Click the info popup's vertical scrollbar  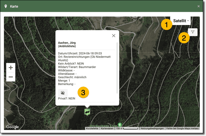pyautogui.click(x=117, y=68)
